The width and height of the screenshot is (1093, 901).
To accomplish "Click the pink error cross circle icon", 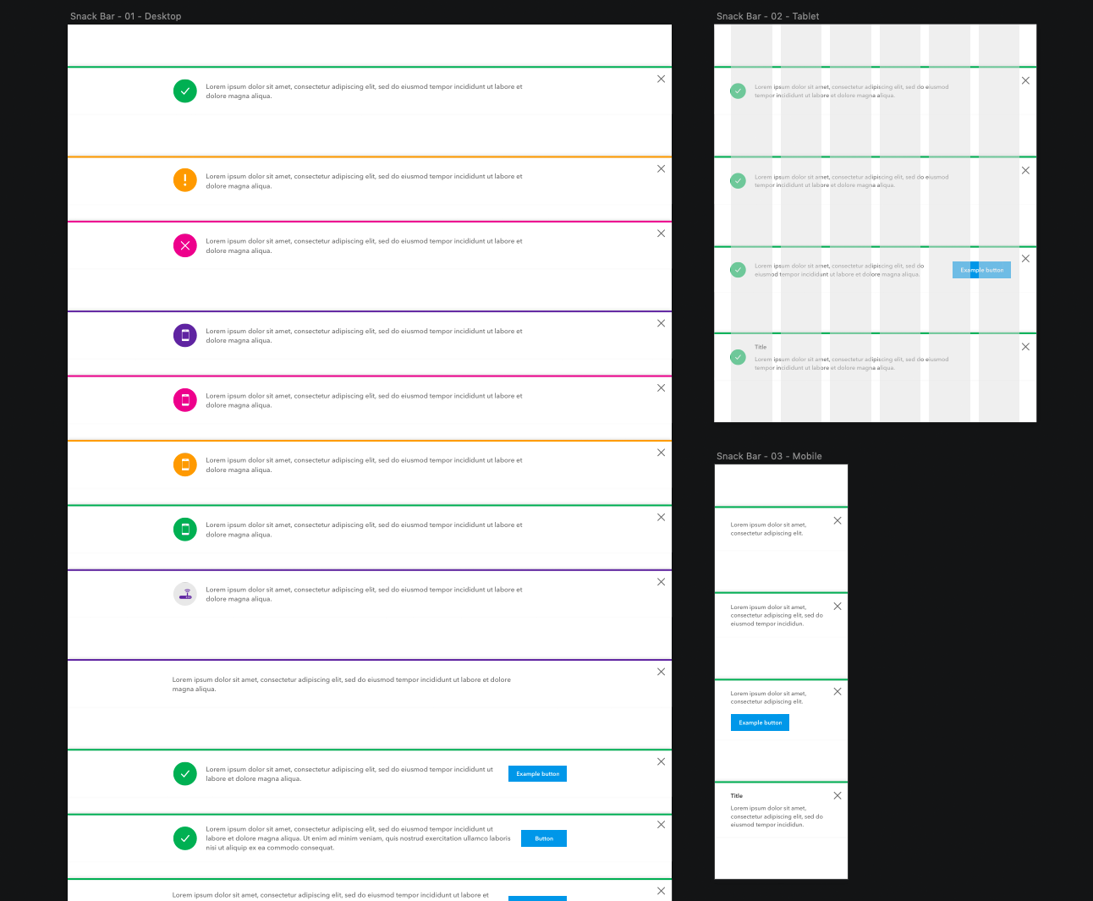I will (185, 245).
